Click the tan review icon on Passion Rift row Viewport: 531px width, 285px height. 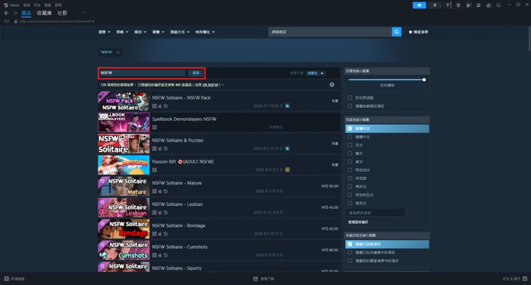(x=287, y=169)
